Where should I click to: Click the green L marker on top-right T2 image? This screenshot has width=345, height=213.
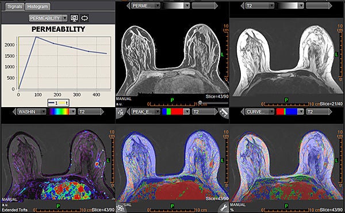coord(336,54)
